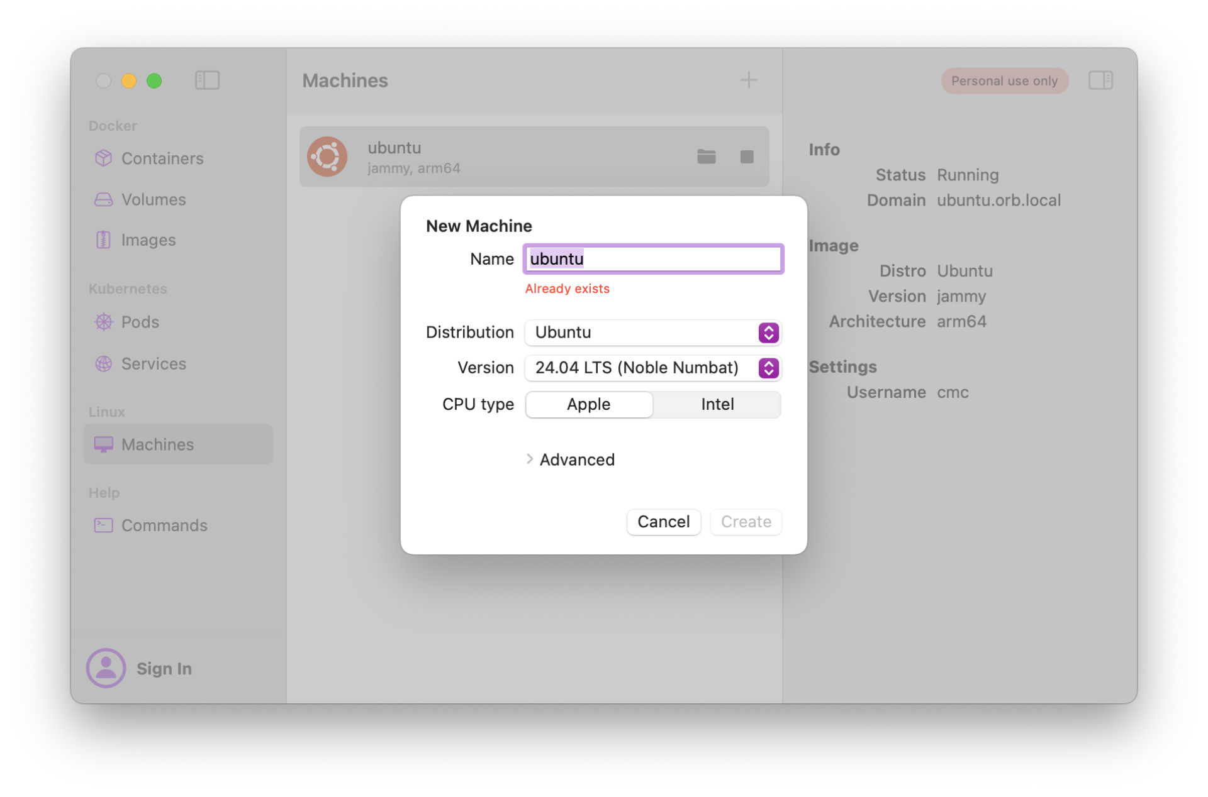
Task: Cancel the New Machine dialog
Action: coord(663,522)
